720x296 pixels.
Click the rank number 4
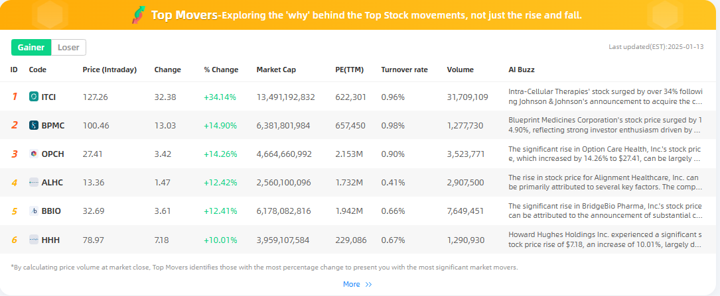coord(14,183)
